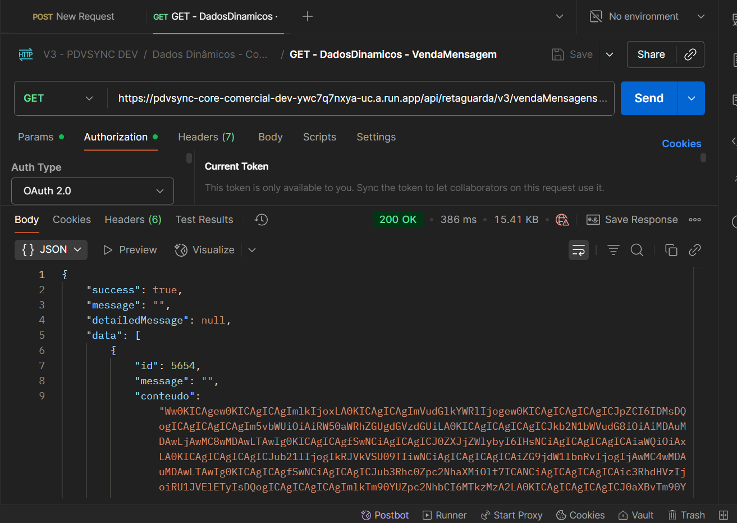Click the copy response icon

click(x=671, y=250)
